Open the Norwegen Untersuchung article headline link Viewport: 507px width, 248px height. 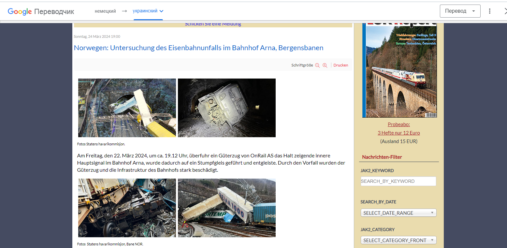(x=198, y=48)
